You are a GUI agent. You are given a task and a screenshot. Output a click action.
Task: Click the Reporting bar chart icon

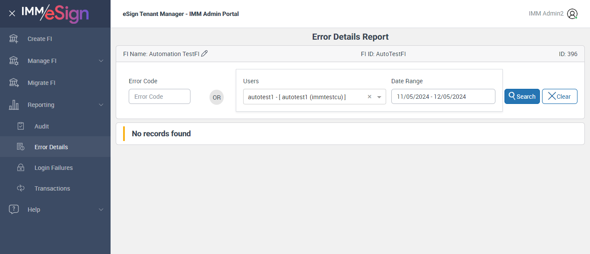(x=14, y=105)
